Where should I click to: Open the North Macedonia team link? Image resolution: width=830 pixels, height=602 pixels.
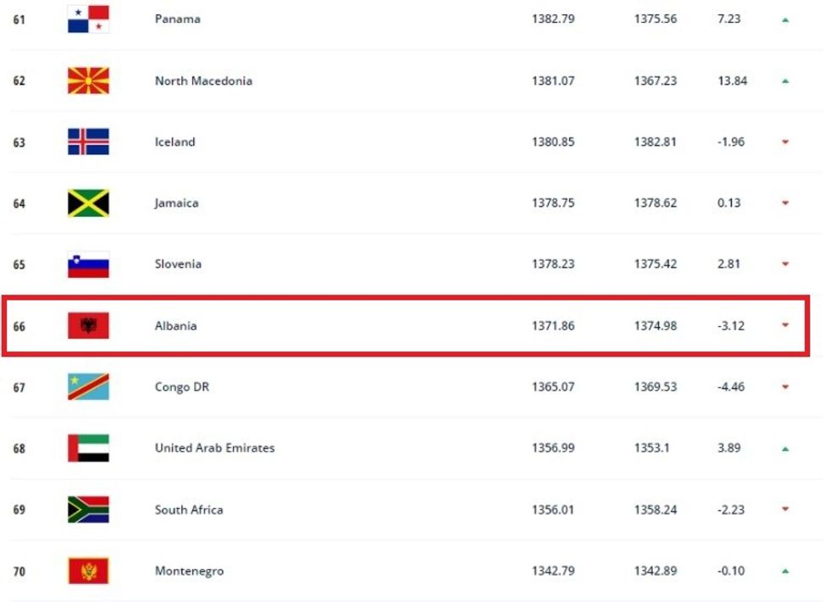point(203,80)
